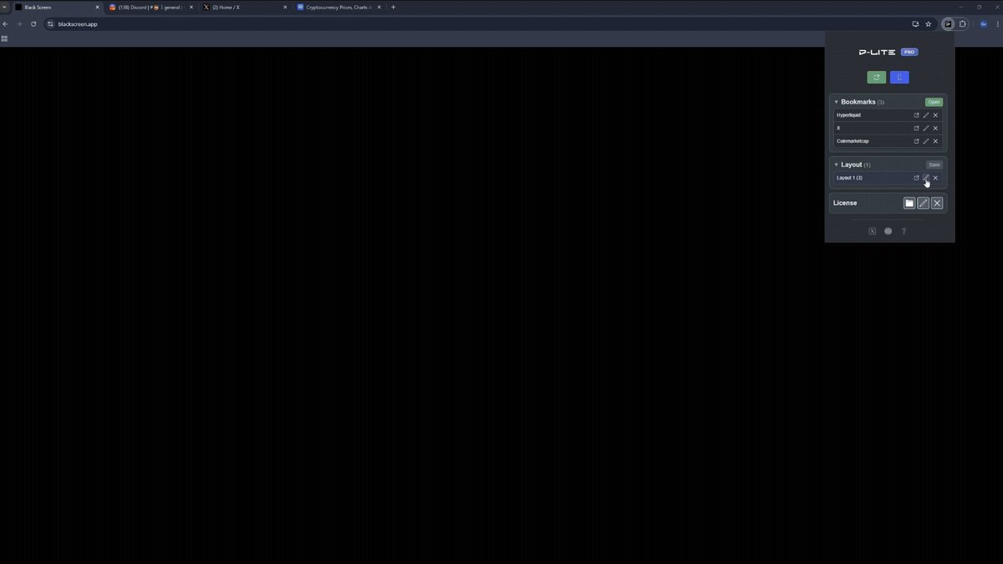The image size is (1003, 564).
Task: Open the X bookmark externally
Action: [x=916, y=128]
